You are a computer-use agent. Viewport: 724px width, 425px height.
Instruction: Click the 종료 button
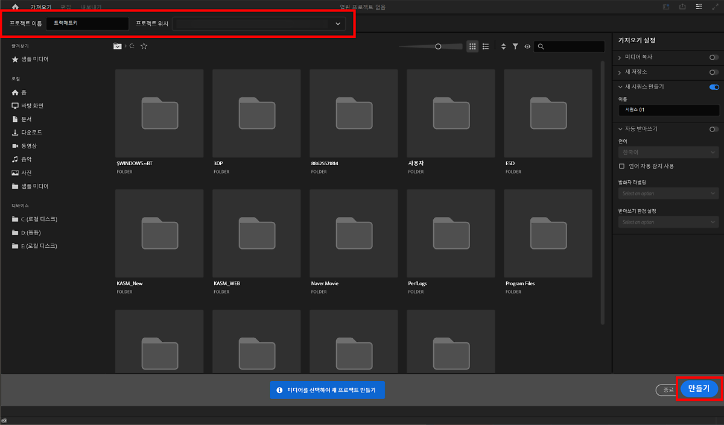click(x=667, y=390)
